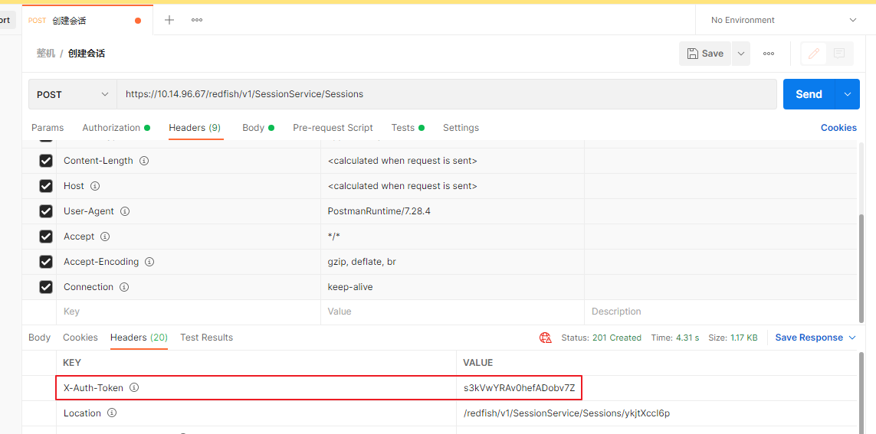This screenshot has width=876, height=434.
Task: Show info icon for Accept header
Action: point(105,237)
